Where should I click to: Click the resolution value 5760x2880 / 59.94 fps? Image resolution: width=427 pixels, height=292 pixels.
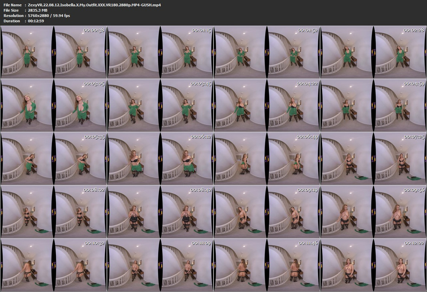click(x=49, y=15)
